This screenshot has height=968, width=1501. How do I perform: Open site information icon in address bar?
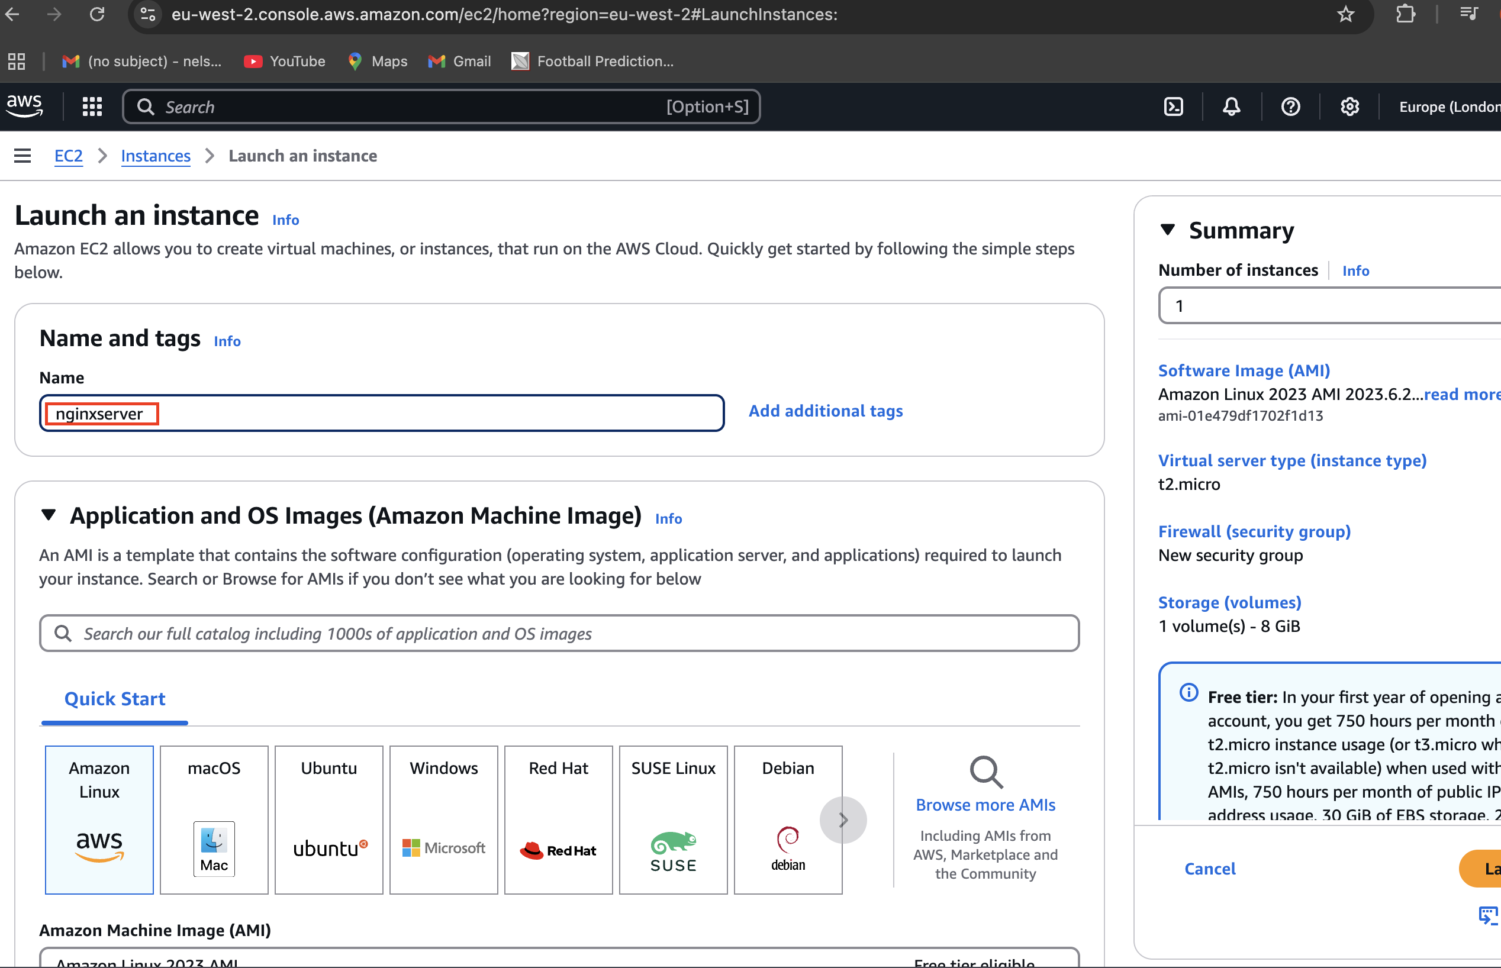point(149,14)
